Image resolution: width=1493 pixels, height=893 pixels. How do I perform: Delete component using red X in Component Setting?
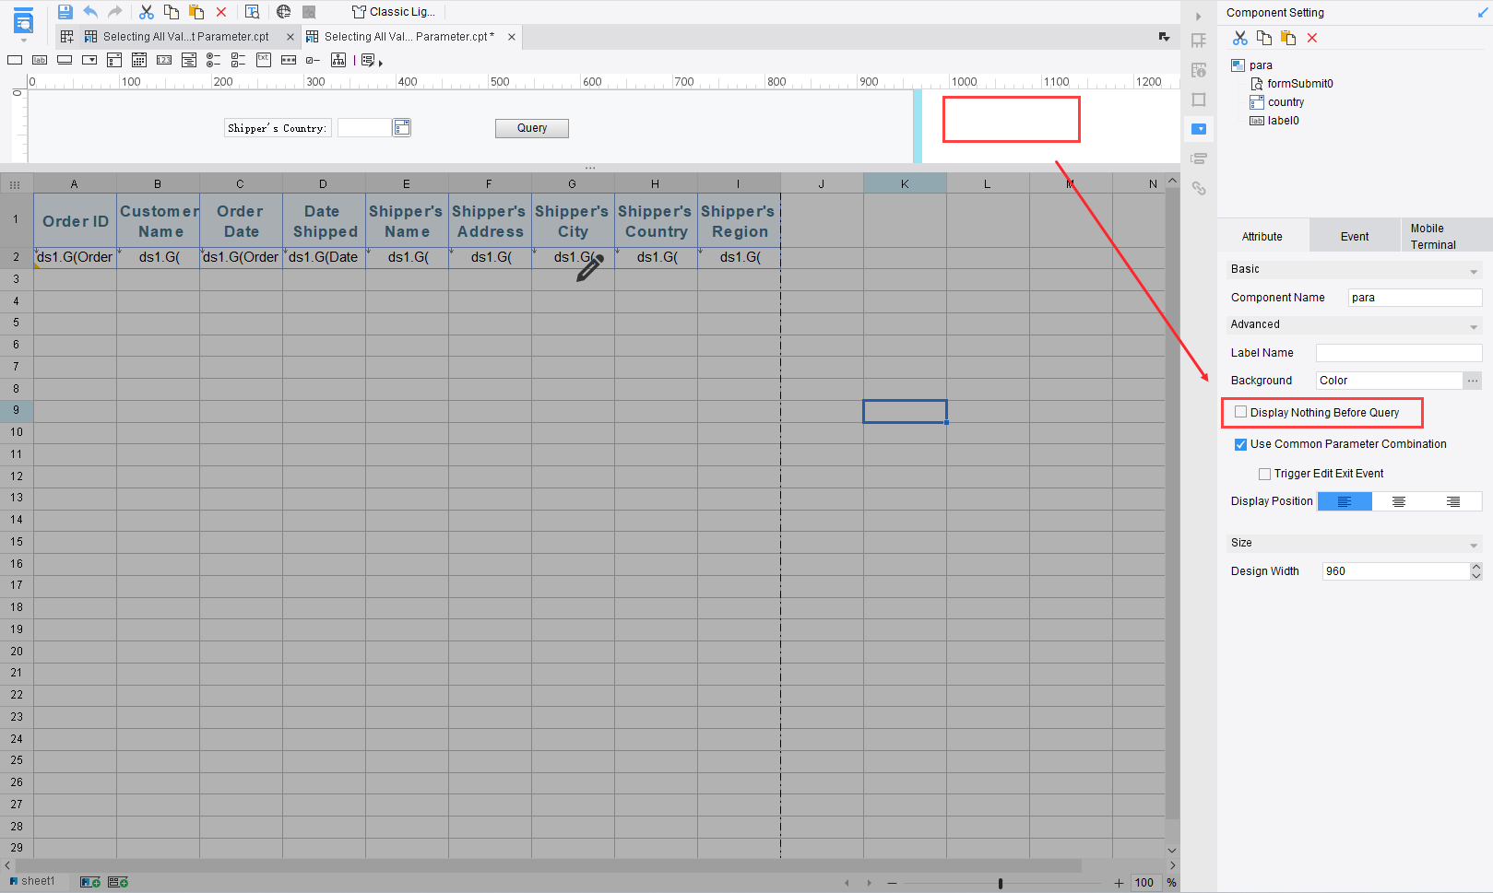pyautogui.click(x=1312, y=38)
